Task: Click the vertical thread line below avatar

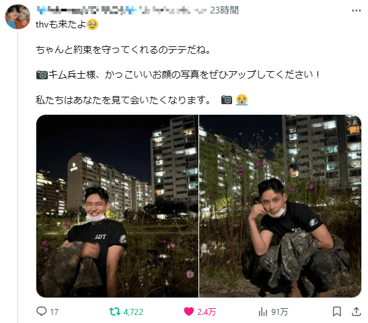Action: click(18, 177)
